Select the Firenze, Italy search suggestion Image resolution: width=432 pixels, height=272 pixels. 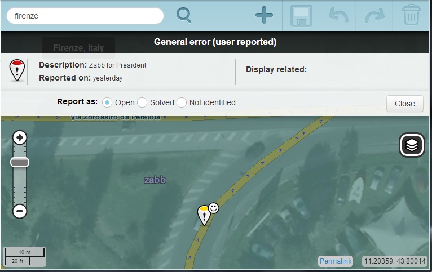(78, 47)
